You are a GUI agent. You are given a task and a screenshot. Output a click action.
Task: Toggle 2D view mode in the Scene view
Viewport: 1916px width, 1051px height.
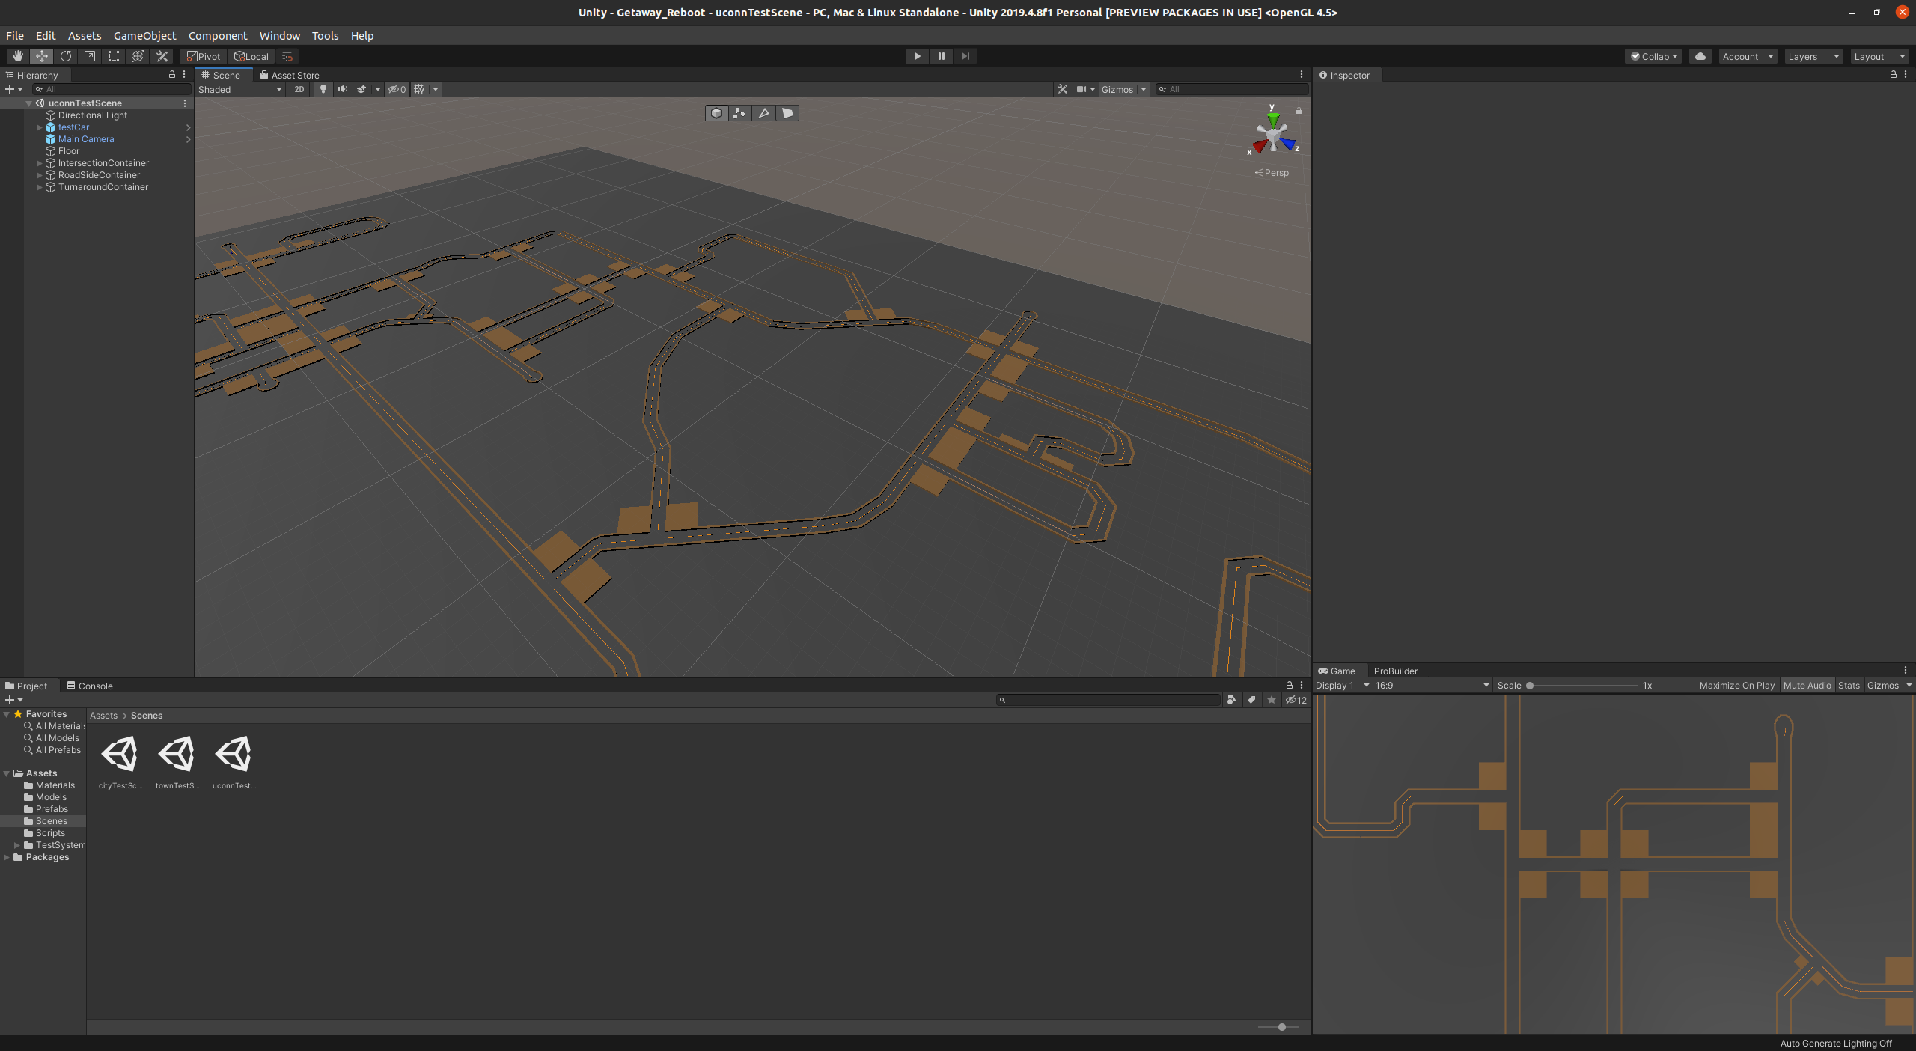299,89
